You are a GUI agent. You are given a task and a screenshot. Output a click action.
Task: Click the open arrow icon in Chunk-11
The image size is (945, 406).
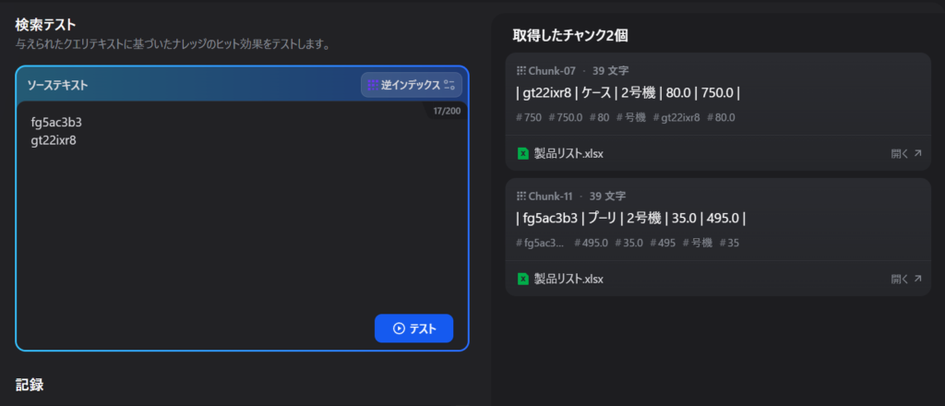917,279
